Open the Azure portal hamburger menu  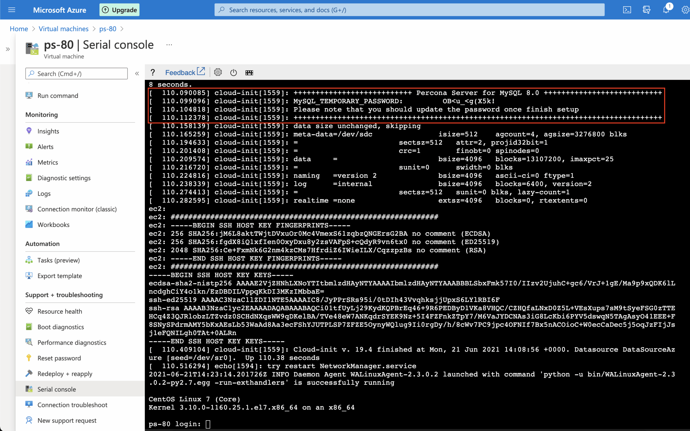[x=12, y=10]
